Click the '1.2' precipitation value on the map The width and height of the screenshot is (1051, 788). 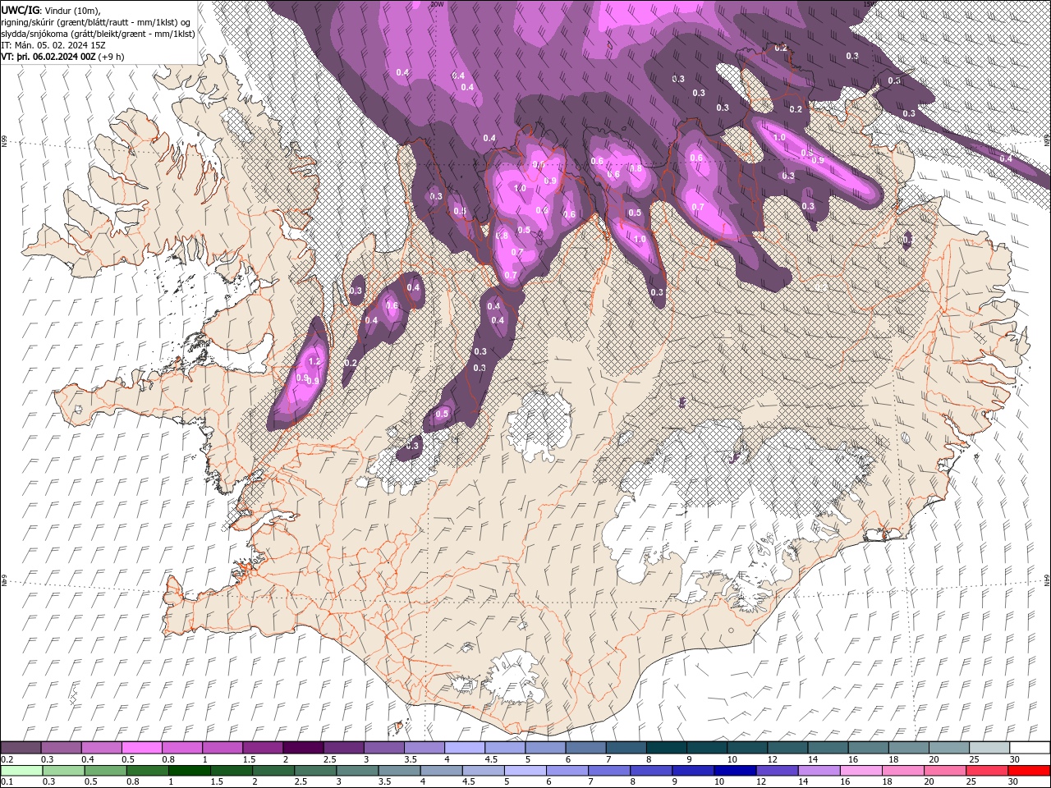313,361
